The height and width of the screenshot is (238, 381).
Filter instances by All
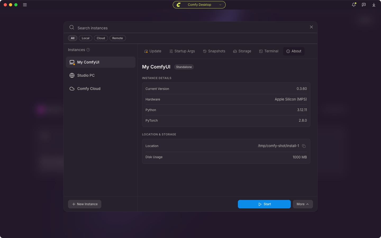[x=72, y=38]
